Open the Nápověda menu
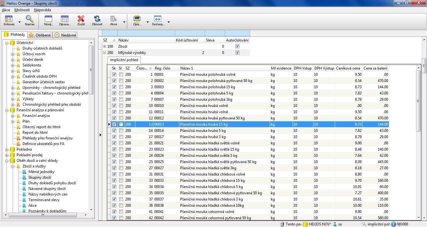The image size is (427, 227). click(43, 10)
